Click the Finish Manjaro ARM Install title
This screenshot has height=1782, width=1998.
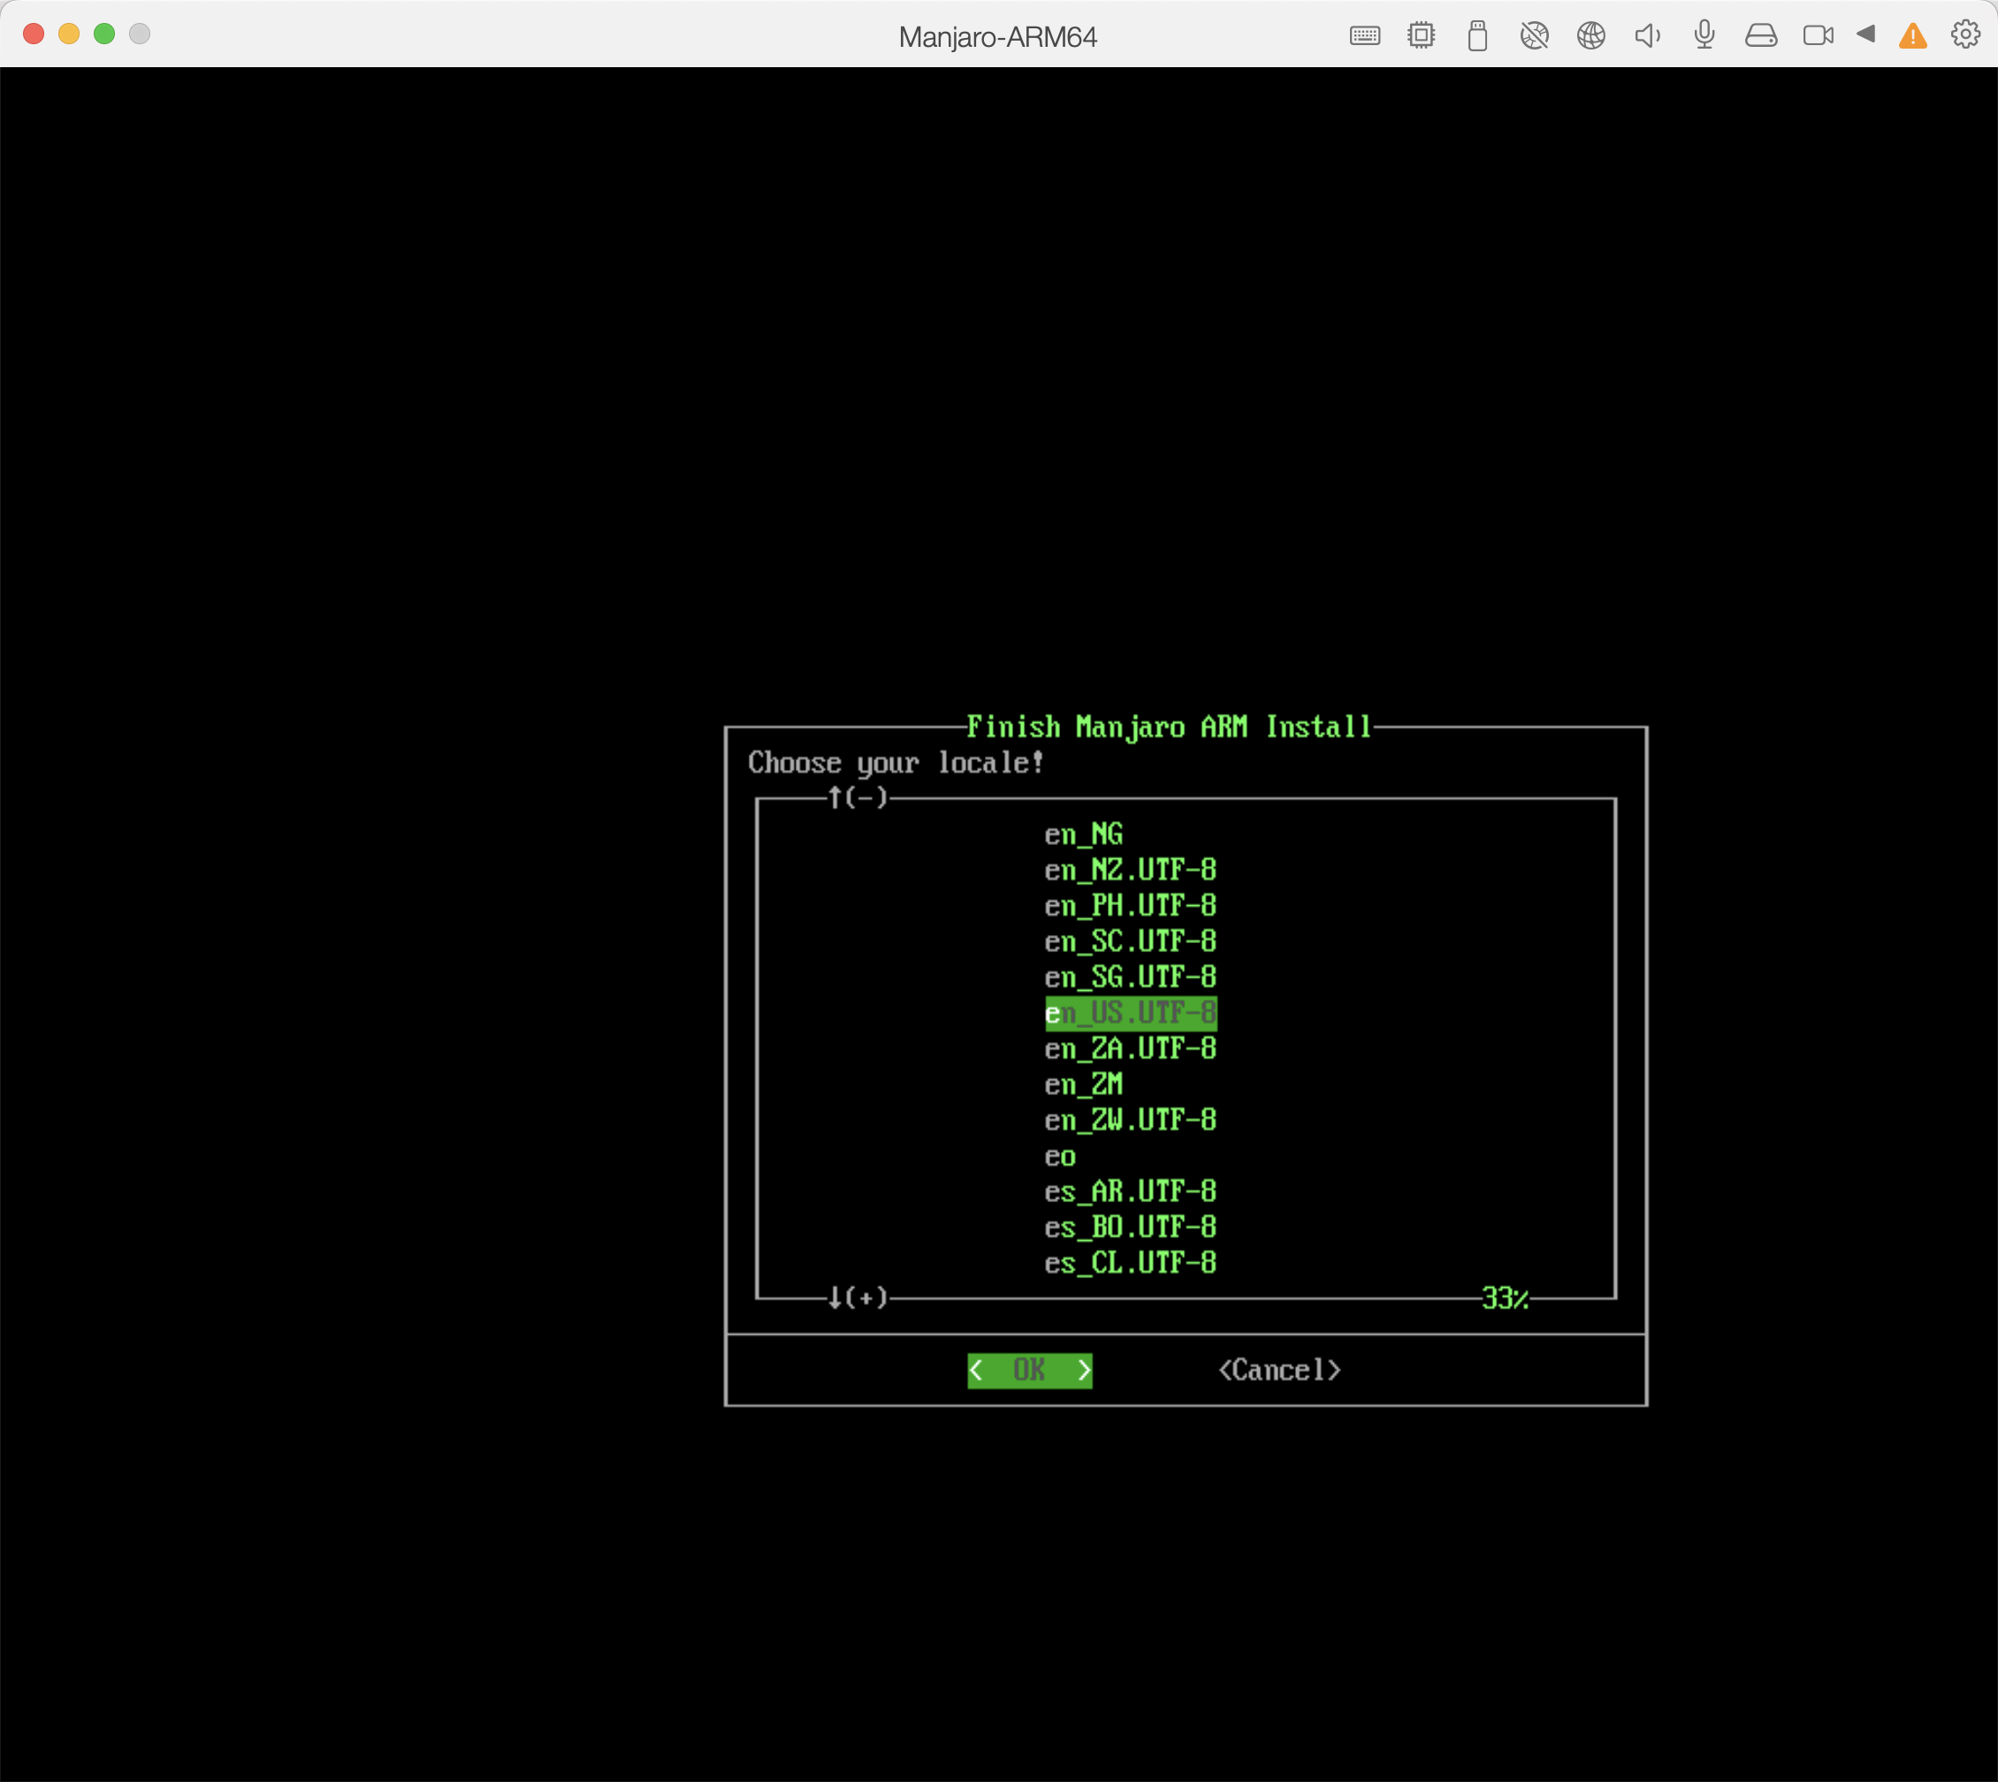click(1169, 727)
